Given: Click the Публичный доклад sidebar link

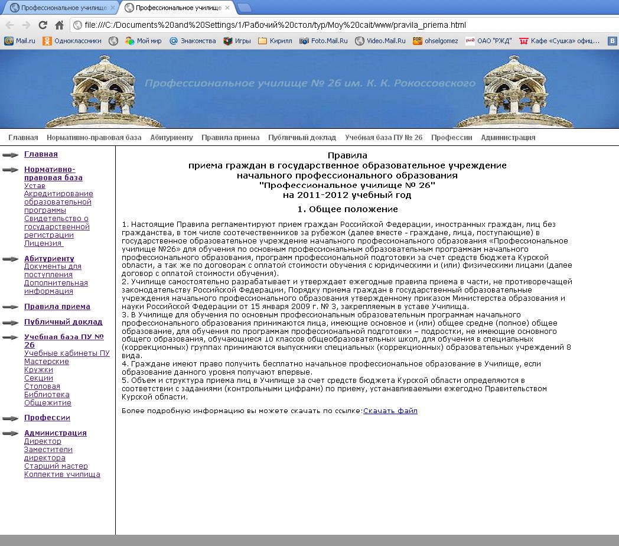Looking at the screenshot, I should click(x=63, y=322).
